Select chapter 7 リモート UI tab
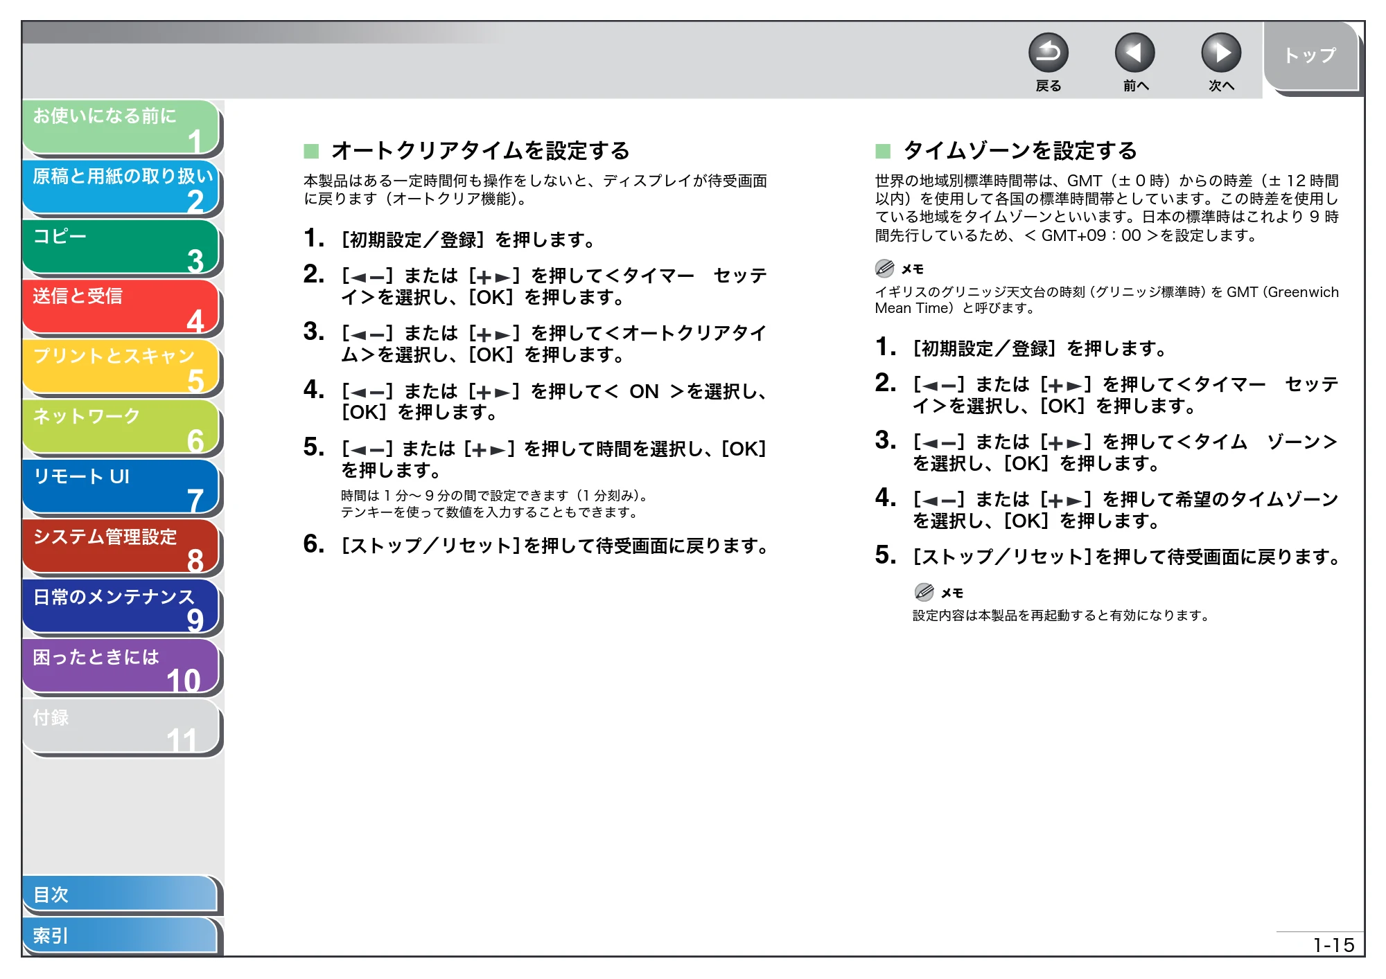 pos(121,487)
